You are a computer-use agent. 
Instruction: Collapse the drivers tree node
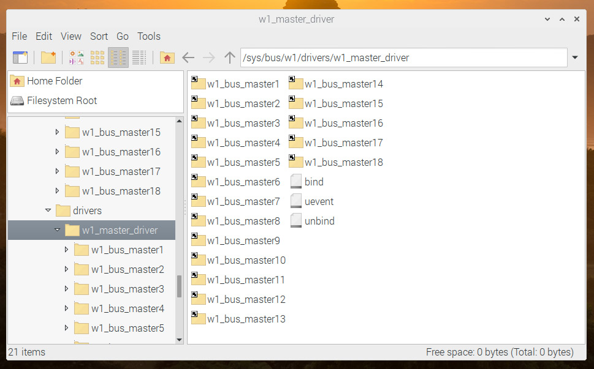click(48, 211)
